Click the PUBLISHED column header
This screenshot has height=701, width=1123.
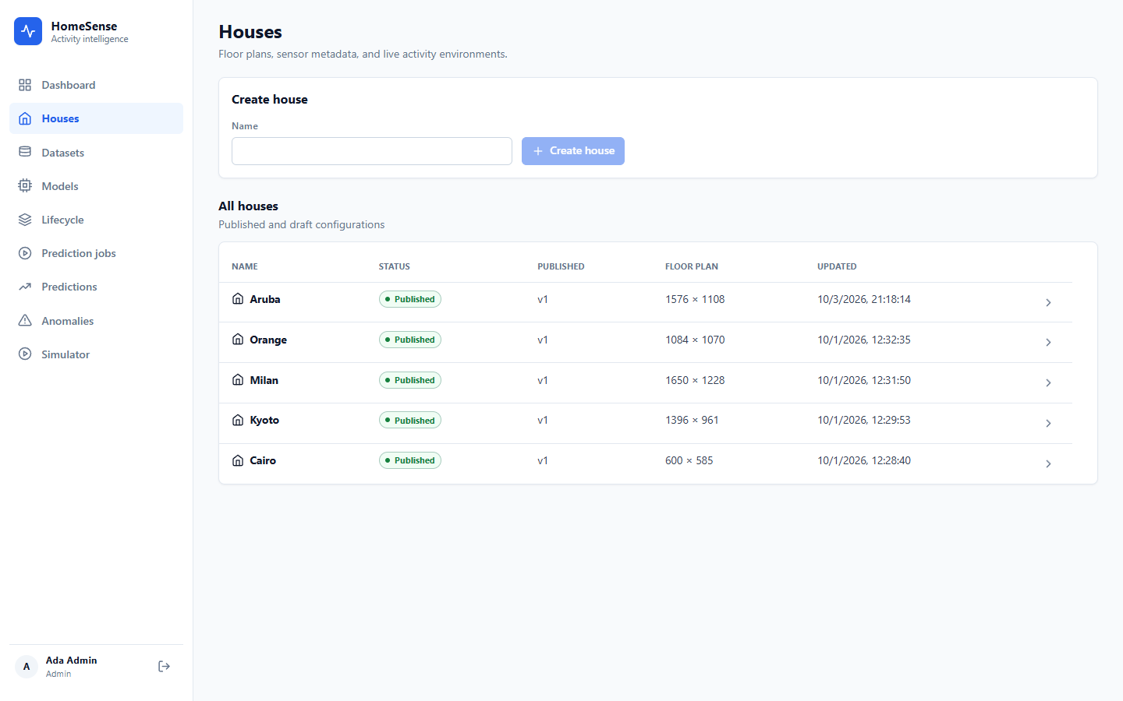tap(561, 266)
